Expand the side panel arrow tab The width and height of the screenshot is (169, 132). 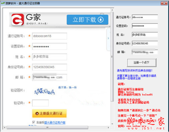108,38
